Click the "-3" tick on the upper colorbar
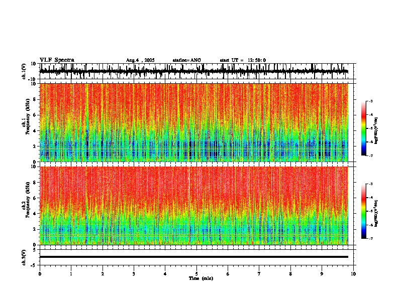398x307 pixels. click(x=371, y=101)
